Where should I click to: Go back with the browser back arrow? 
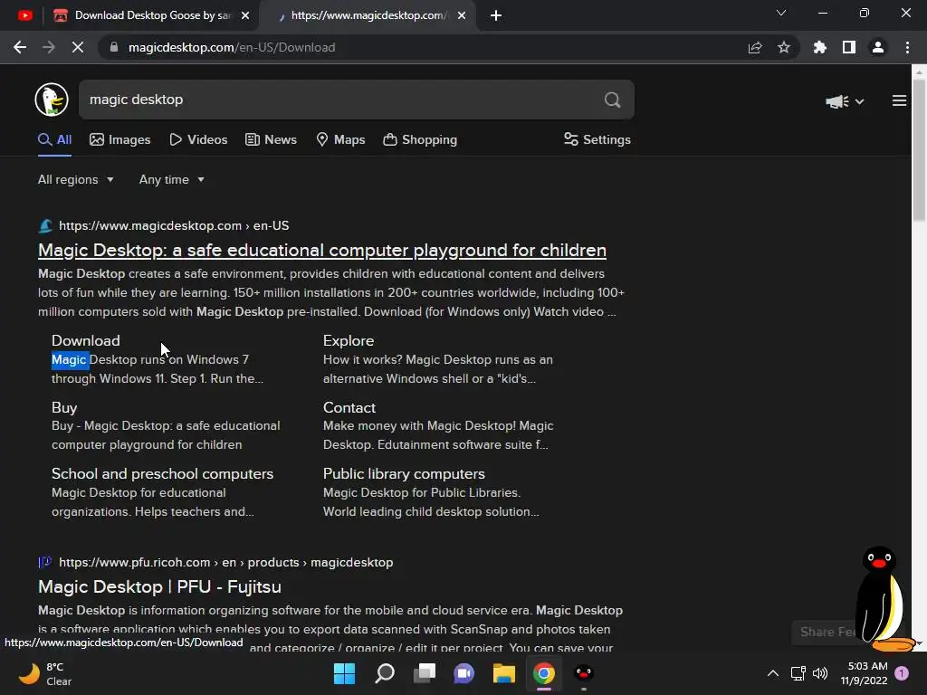[x=20, y=47]
